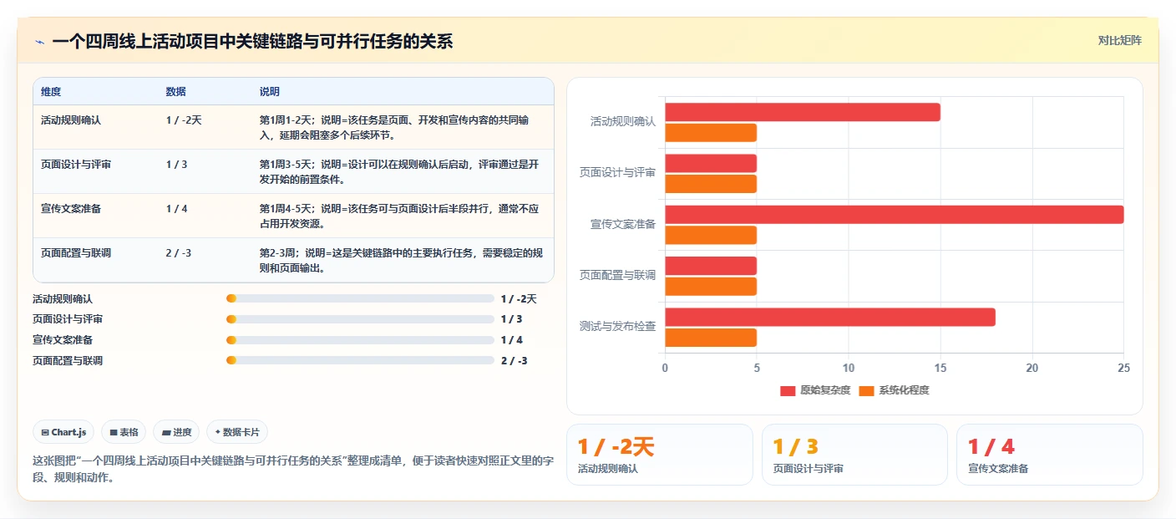Click the 数据卡片 tag chip
This screenshot has height=519, width=1176.
click(x=237, y=432)
